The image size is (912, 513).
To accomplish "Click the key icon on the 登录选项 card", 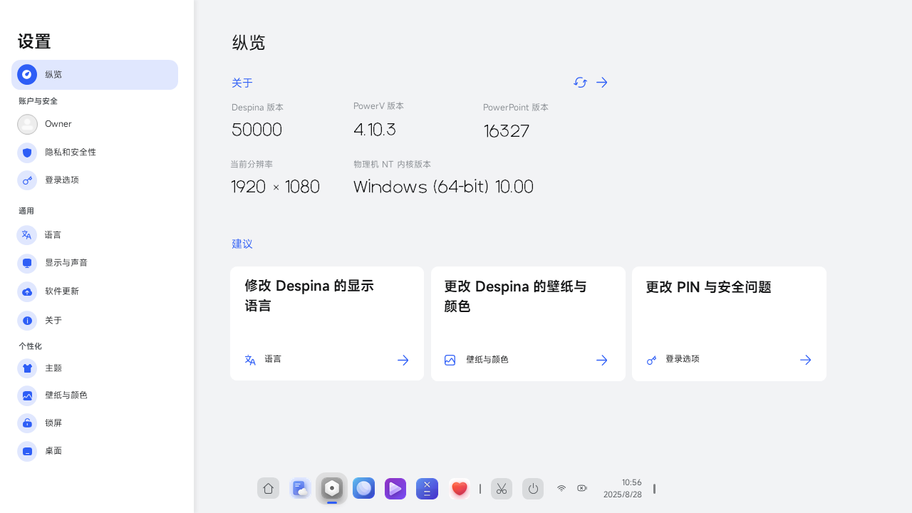I will (x=651, y=361).
